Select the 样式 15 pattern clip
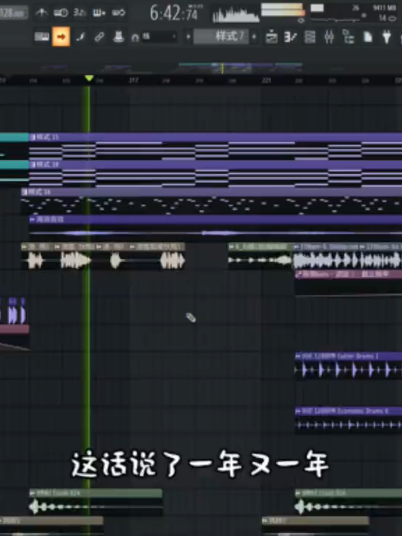Screen dimensions: 402x536 click(x=215, y=146)
